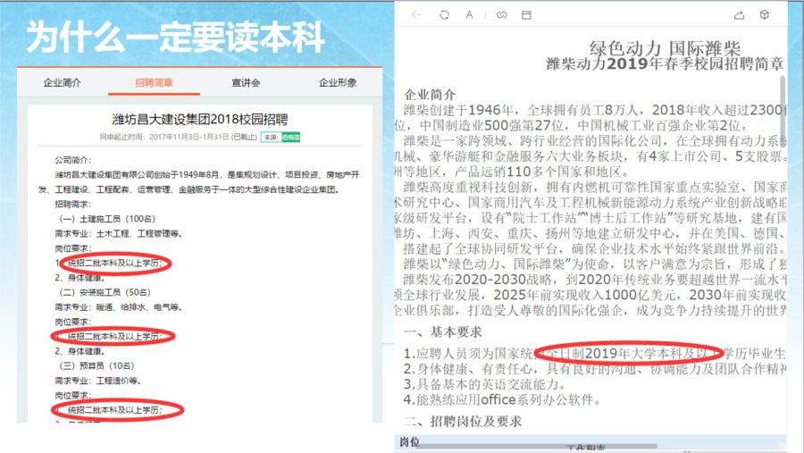Click 需求专业: 暖通、给排水、电气等
This screenshot has height=453, width=804.
click(119, 307)
